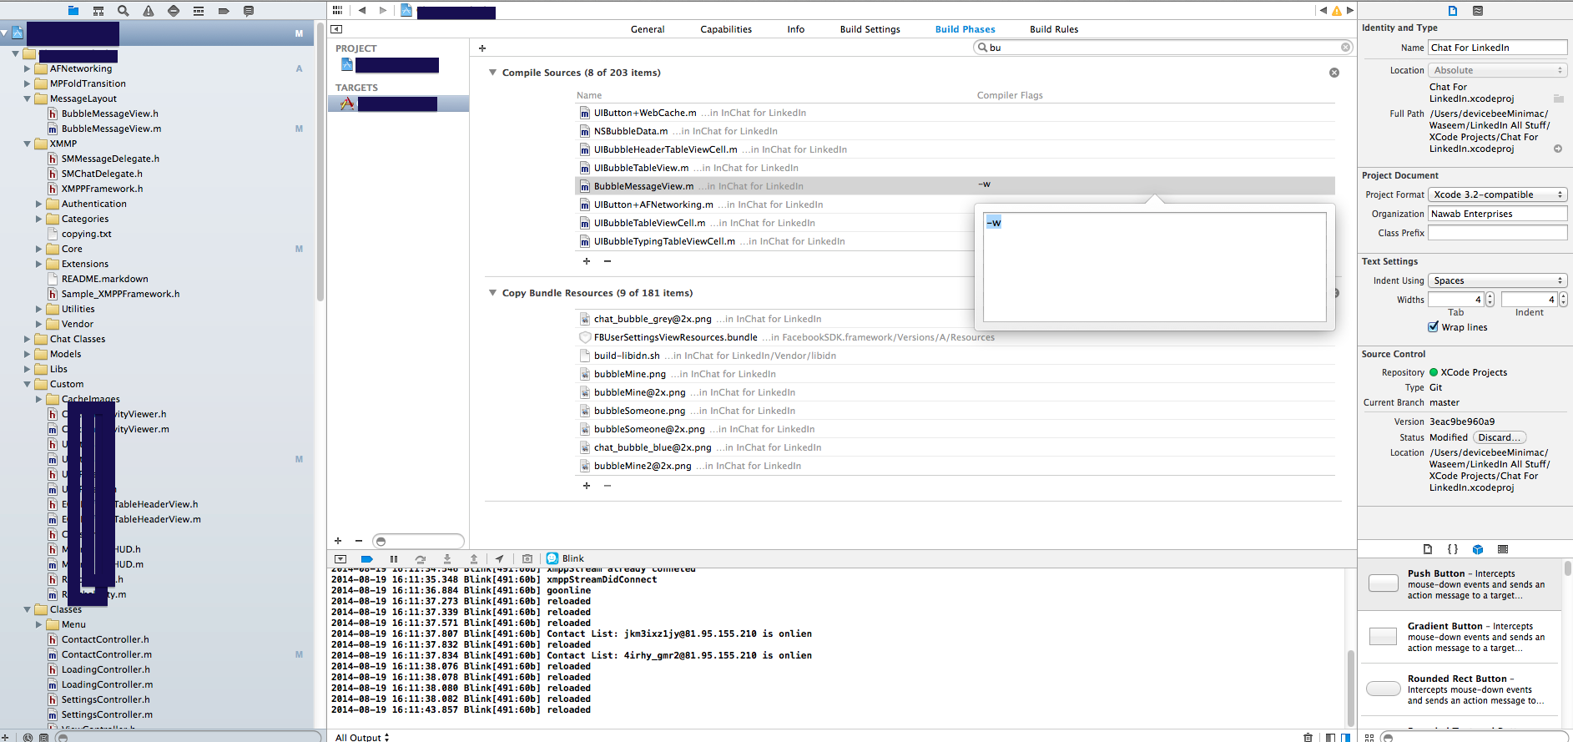Switch library to icon grid view

pyautogui.click(x=1369, y=738)
